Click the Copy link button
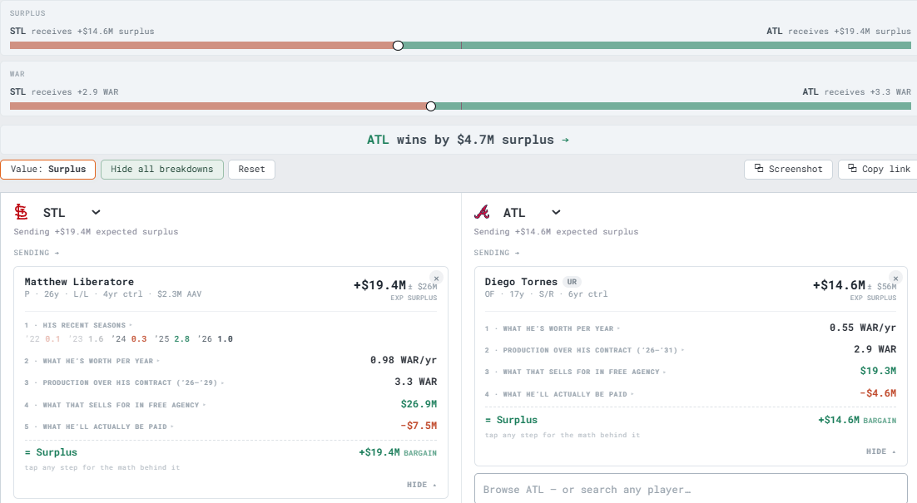 pyautogui.click(x=879, y=170)
